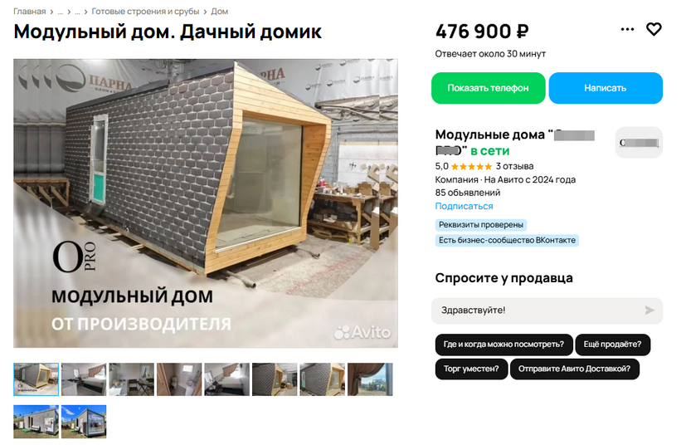Expand the second collapsed breadcrumb ellipsis
The image size is (681, 445).
pos(77,12)
